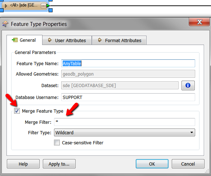The image size is (211, 176).
Task: Close the Feature Type Properties dialog
Action: click(x=199, y=22)
